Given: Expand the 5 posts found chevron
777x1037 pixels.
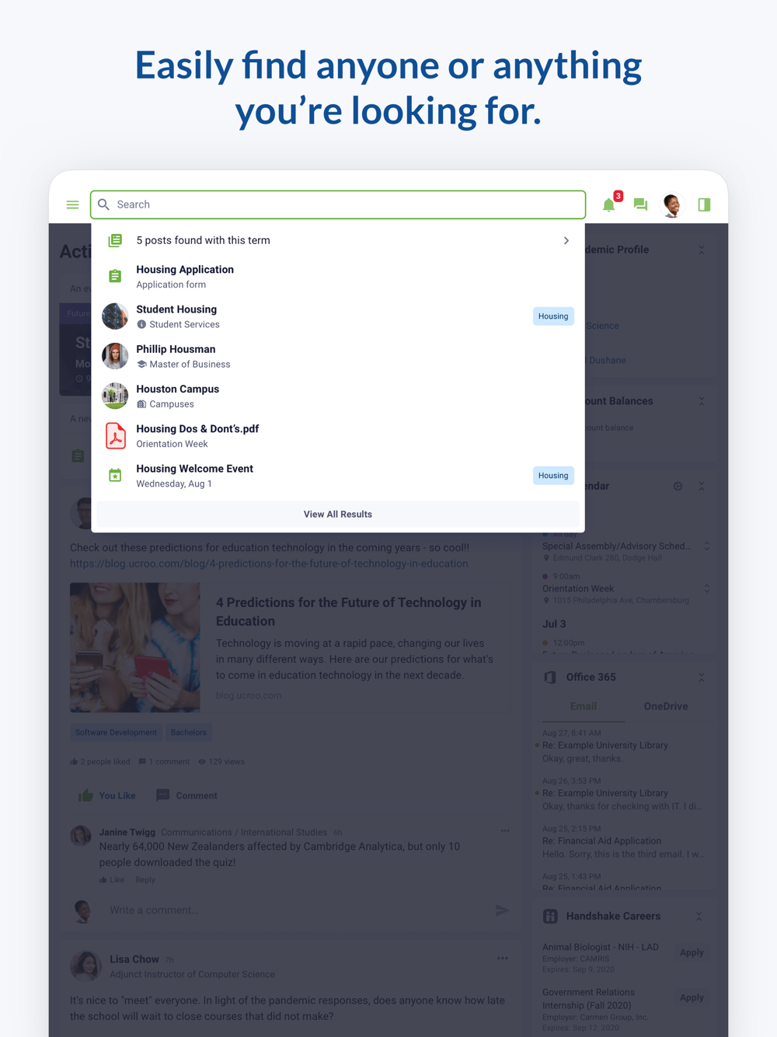Looking at the screenshot, I should coord(566,241).
